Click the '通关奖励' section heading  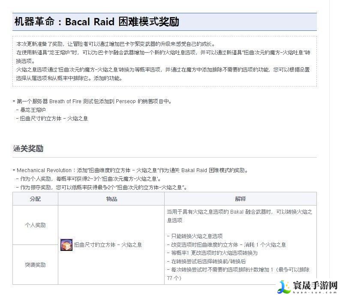pos(28,149)
